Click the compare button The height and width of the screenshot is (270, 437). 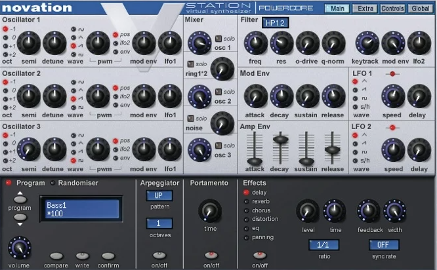(x=56, y=256)
